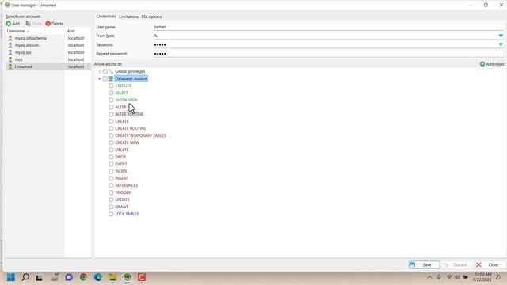Click into the Repeat password field
507x285 pixels.
tap(328, 54)
